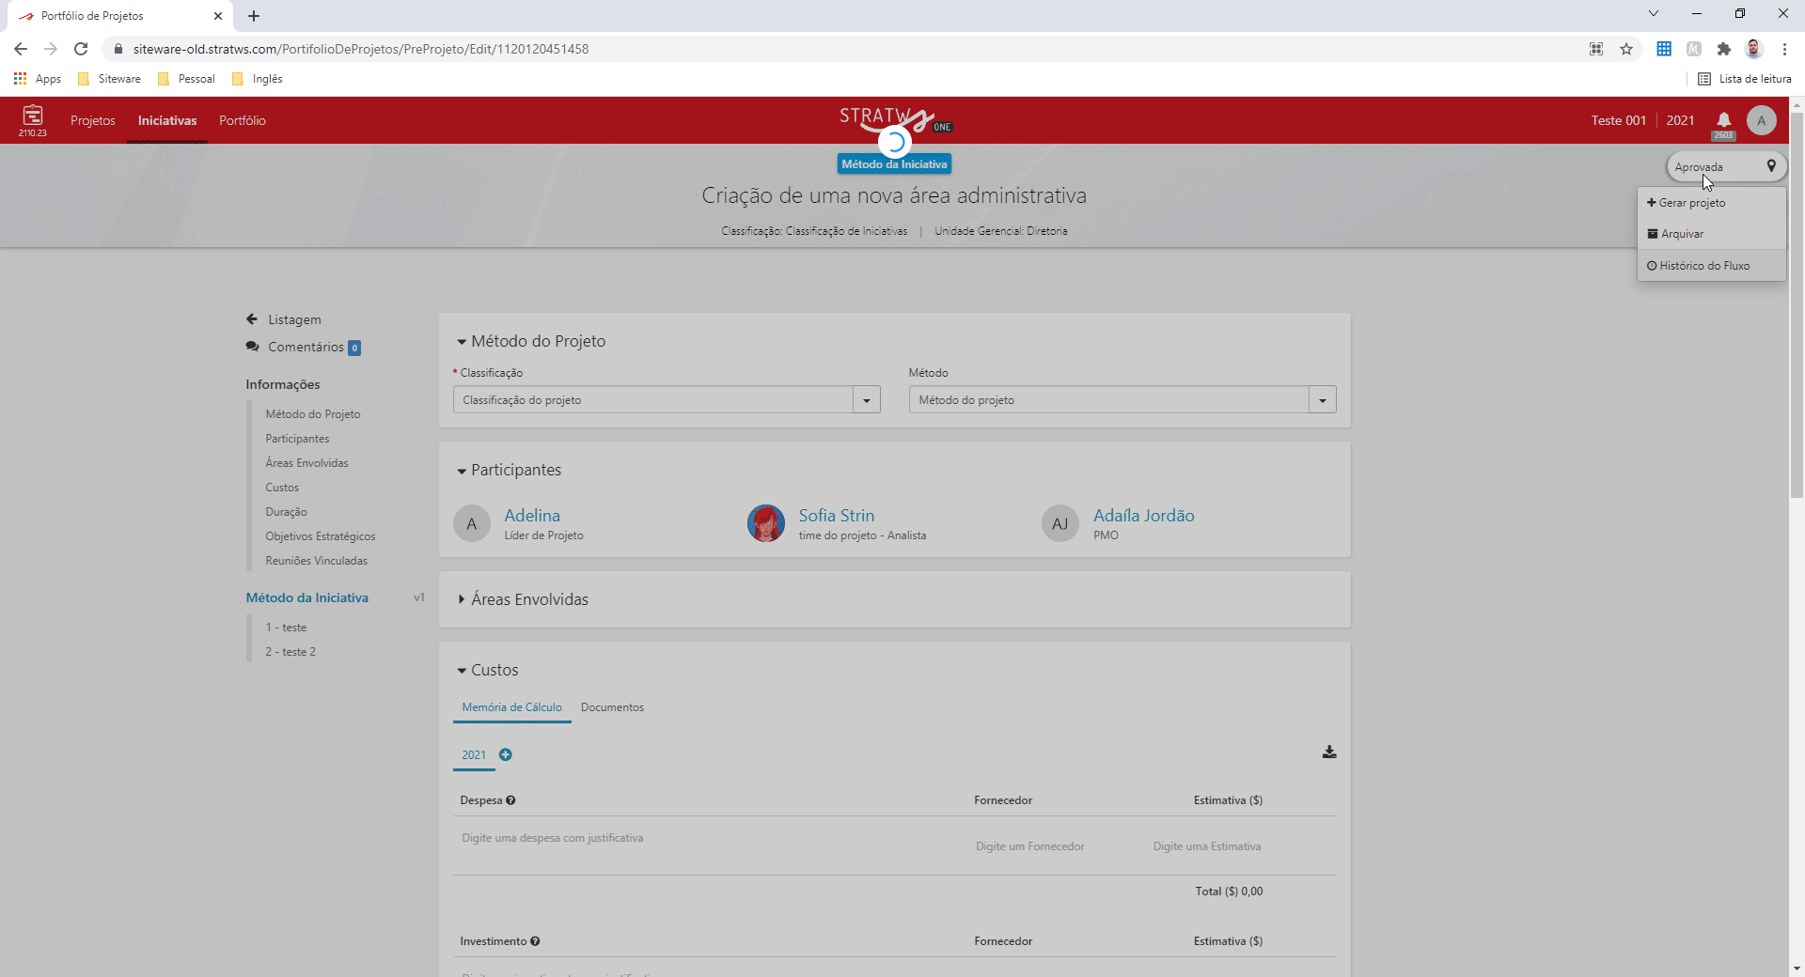Collapse the Custos section
Image resolution: width=1805 pixels, height=977 pixels.
coord(462,671)
